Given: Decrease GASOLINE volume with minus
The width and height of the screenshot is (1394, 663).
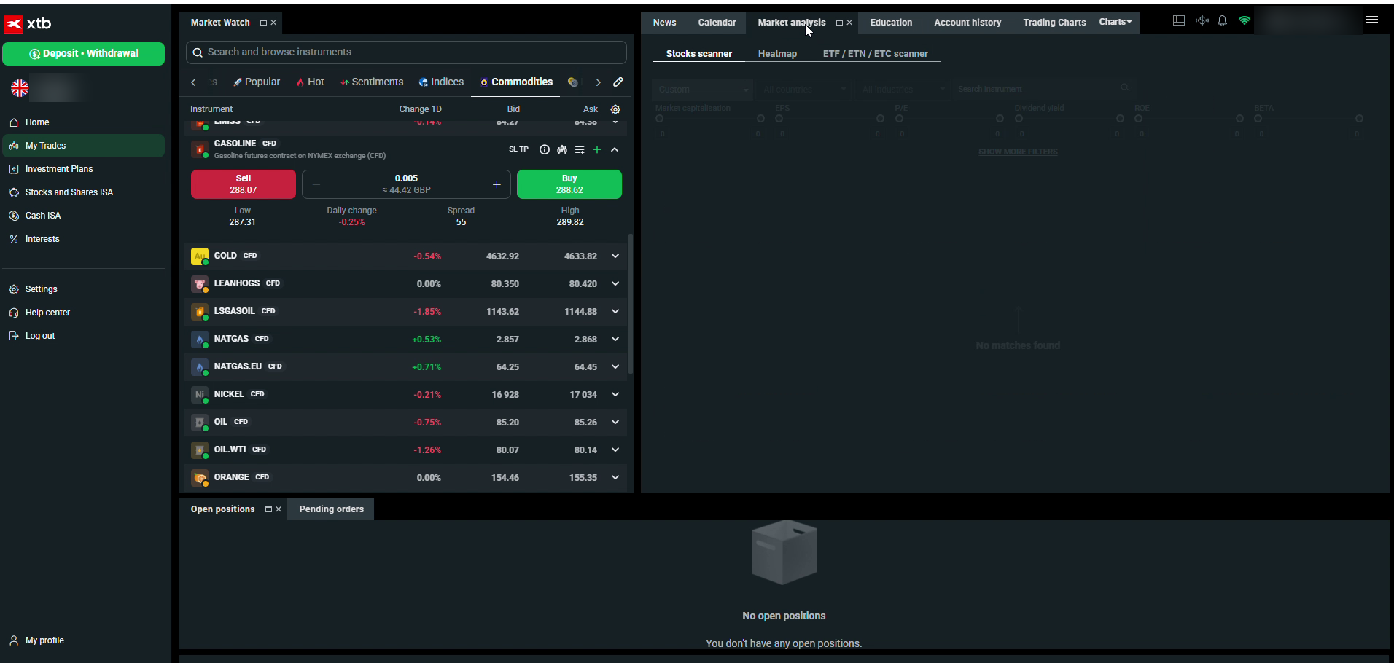Looking at the screenshot, I should pos(316,184).
